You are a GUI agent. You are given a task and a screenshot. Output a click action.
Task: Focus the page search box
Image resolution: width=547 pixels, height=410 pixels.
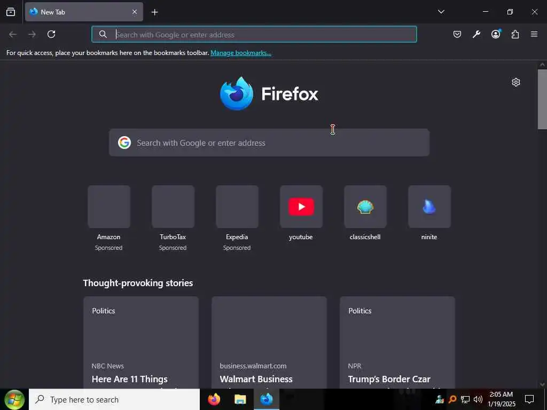click(x=269, y=143)
